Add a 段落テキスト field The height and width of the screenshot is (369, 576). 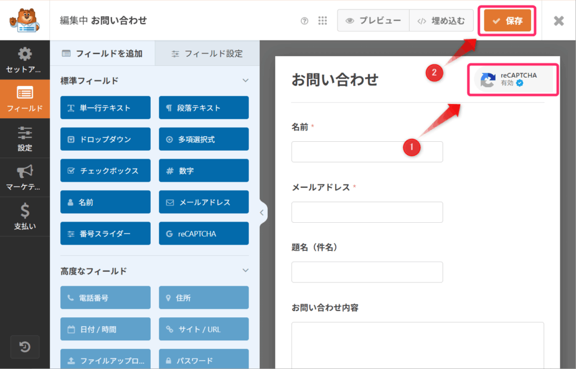204,107
